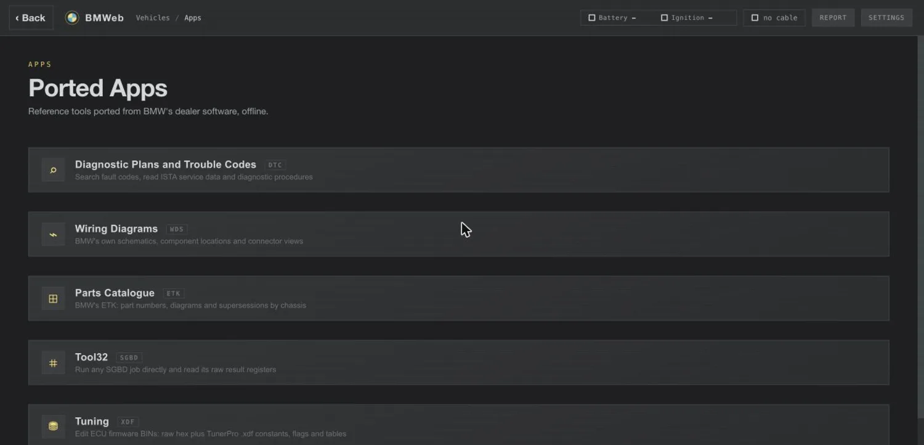Click the hash icon for Tool32
This screenshot has width=924, height=445.
(53, 363)
